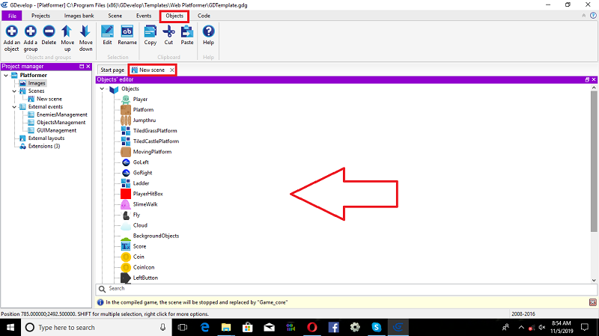This screenshot has width=599, height=336.
Task: Select Images in Project manager
Action: 37,83
